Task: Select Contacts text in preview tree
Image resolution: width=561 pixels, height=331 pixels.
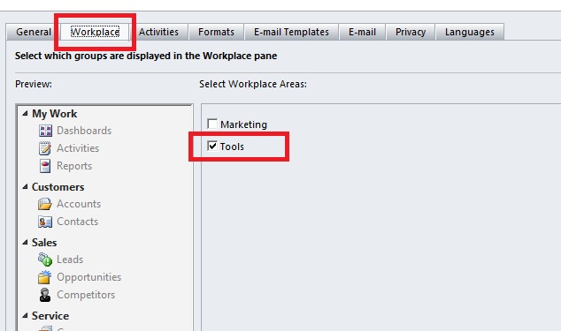Action: [x=77, y=222]
